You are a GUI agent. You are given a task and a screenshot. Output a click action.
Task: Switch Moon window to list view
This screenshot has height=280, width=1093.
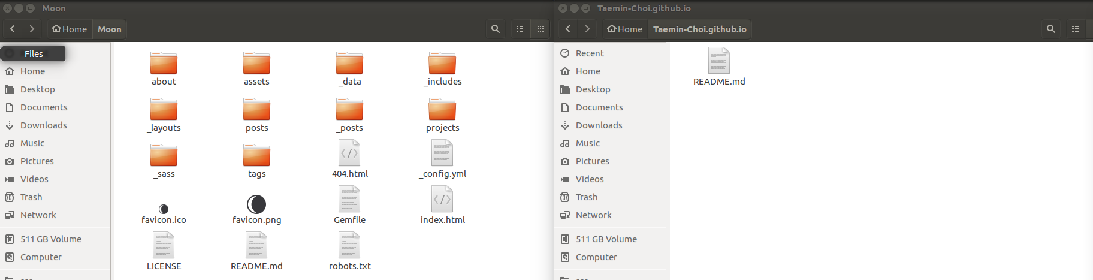point(520,29)
